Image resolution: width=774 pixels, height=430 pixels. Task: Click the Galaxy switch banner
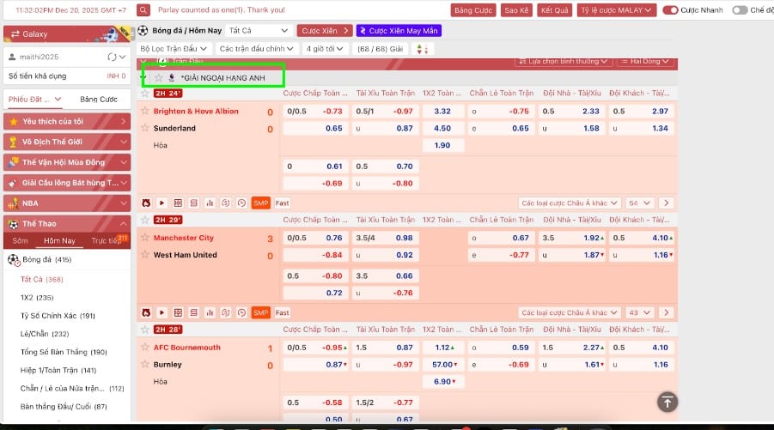pyautogui.click(x=67, y=34)
